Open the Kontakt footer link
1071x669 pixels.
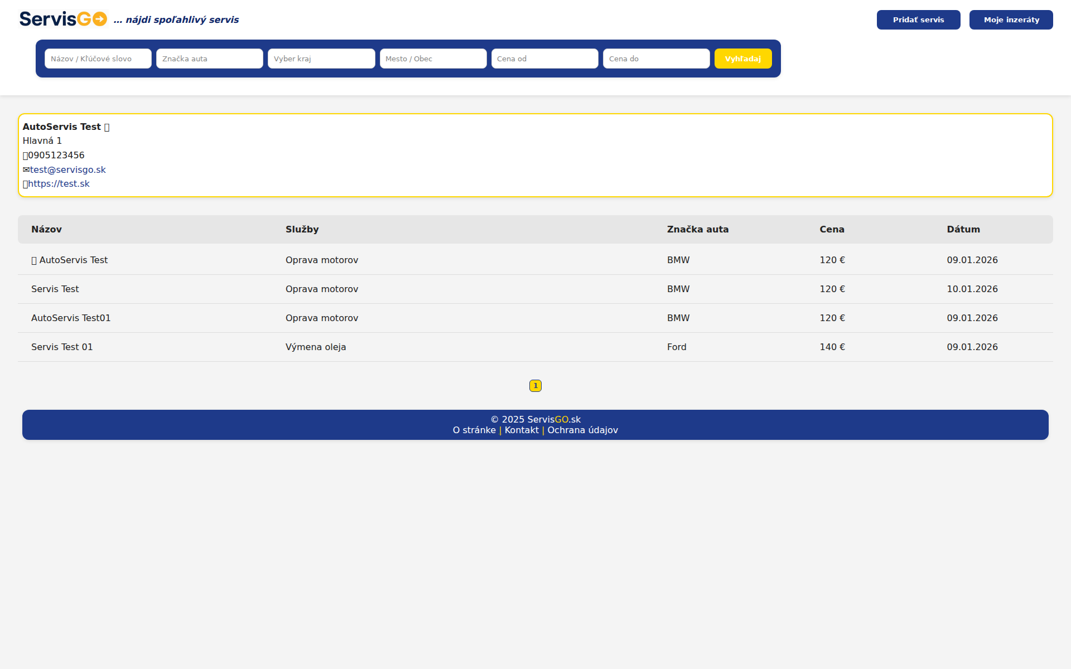pos(522,430)
